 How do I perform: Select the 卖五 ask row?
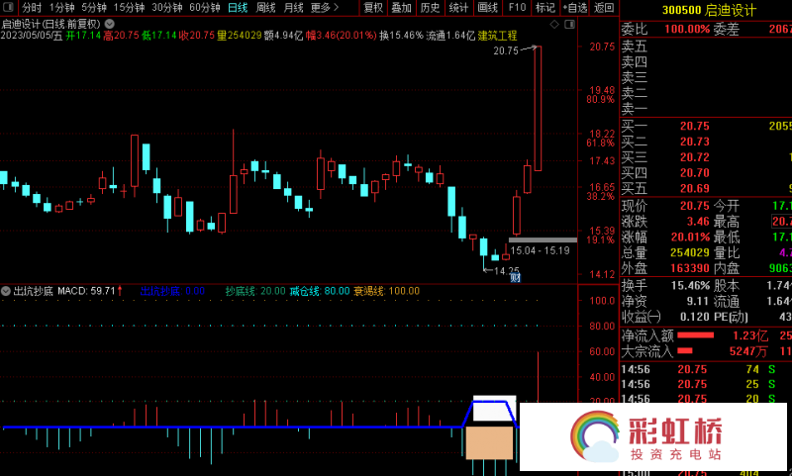point(706,47)
